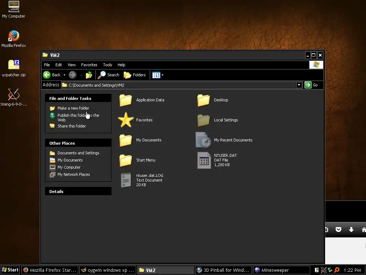Image resolution: width=366 pixels, height=275 pixels.
Task: Click Firefox window home icon
Action: (x=363, y=230)
